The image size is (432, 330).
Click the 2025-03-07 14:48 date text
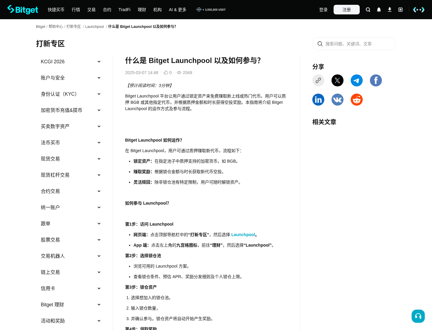coord(142,73)
